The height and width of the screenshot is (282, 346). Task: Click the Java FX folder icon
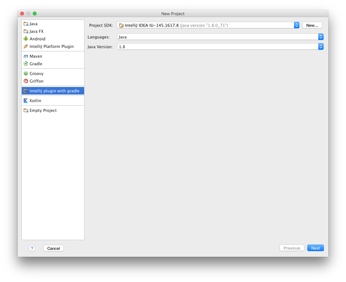26,31
